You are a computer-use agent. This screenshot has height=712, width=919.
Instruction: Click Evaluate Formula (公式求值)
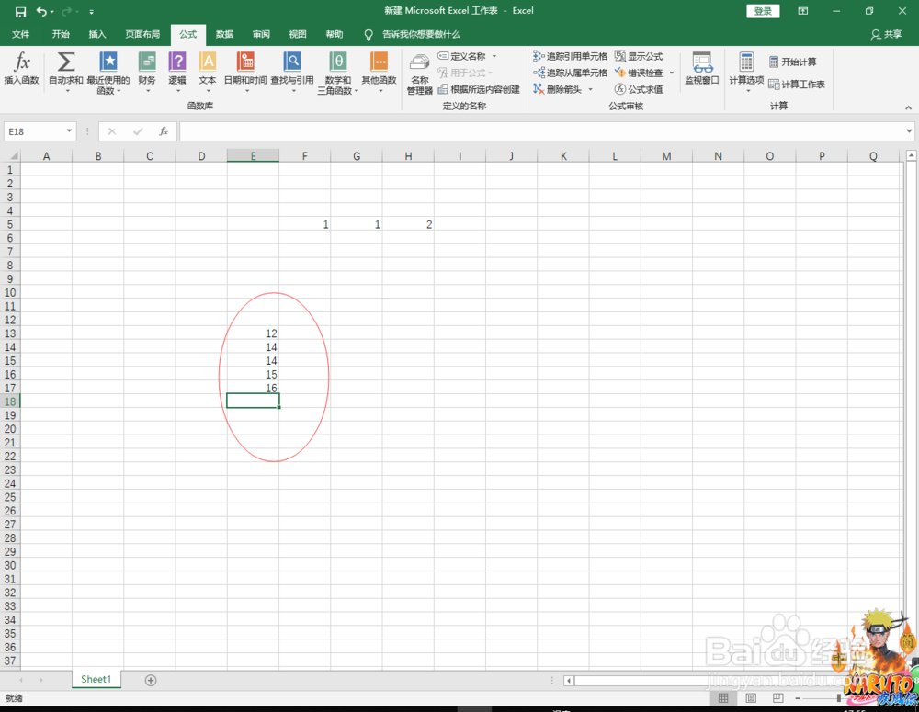pyautogui.click(x=639, y=89)
